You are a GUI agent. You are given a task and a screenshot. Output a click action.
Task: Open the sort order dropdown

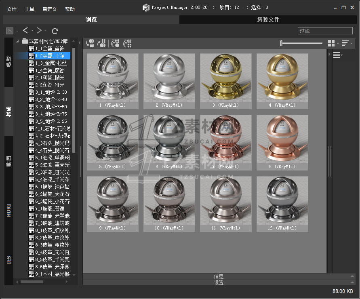point(346,43)
